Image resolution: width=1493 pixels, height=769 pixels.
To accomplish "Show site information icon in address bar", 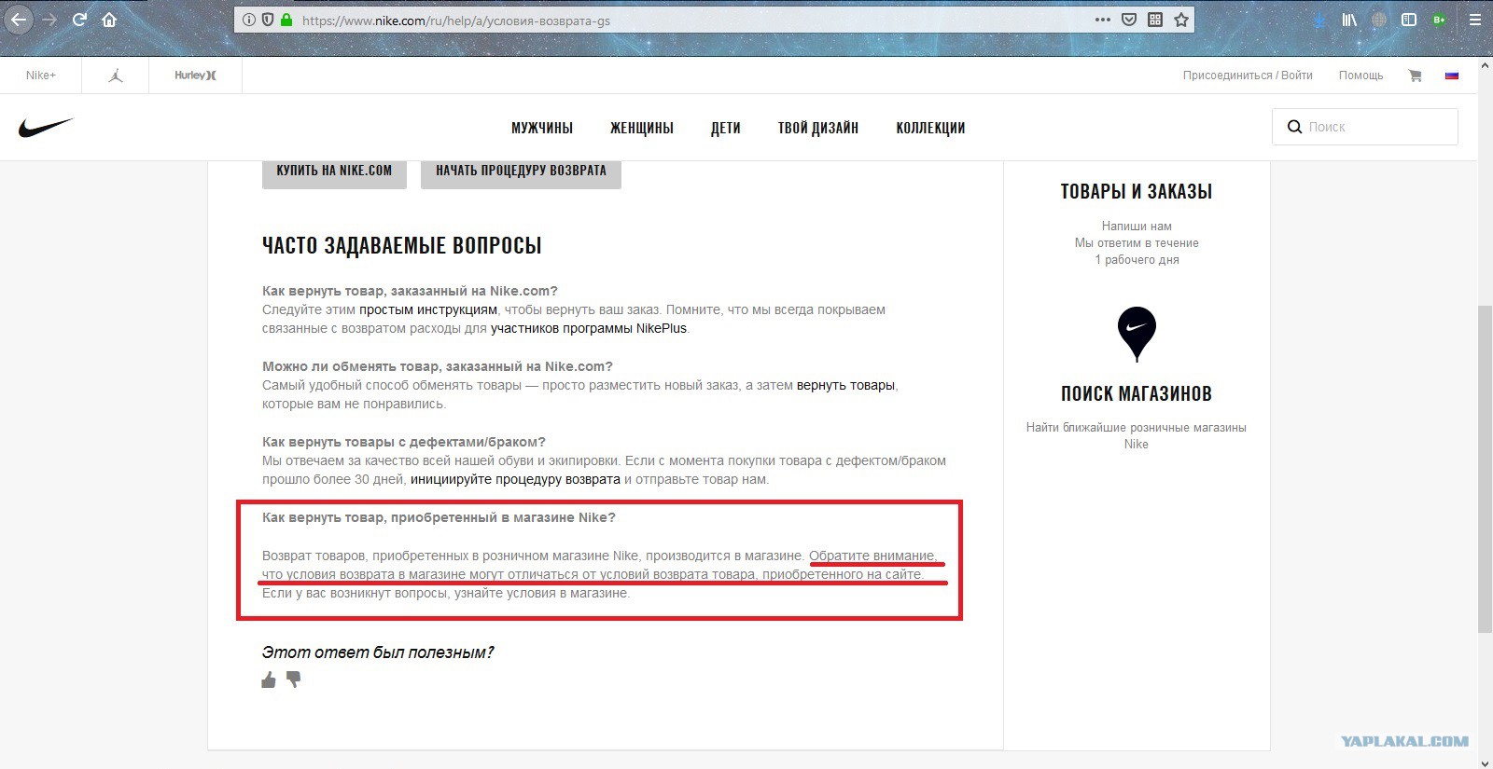I will 248,20.
